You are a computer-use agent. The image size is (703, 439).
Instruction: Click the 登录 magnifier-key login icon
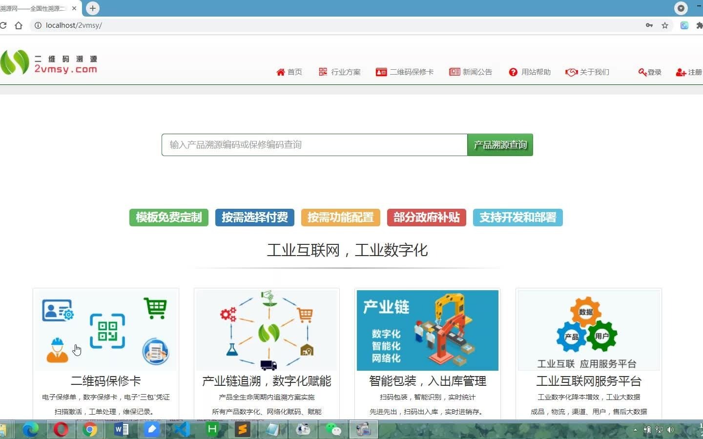click(x=643, y=72)
